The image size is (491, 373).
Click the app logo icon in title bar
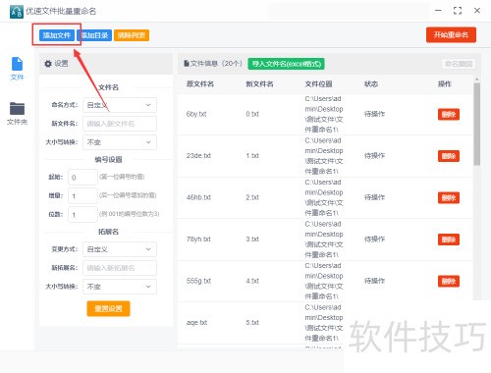point(17,12)
